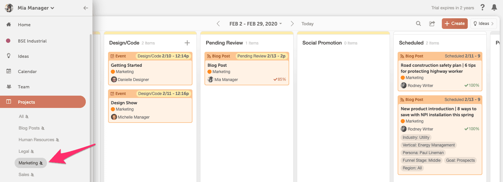Viewport: 503px width, 182px height.
Task: Click the Funnel Stage: Middle tag
Action: (x=422, y=160)
